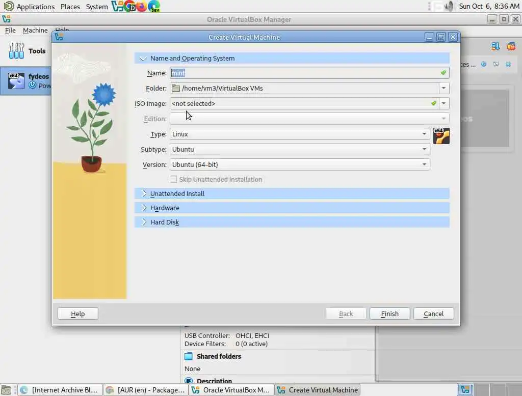
Task: Click the x64 OS type badge icon
Action: pyautogui.click(x=441, y=136)
